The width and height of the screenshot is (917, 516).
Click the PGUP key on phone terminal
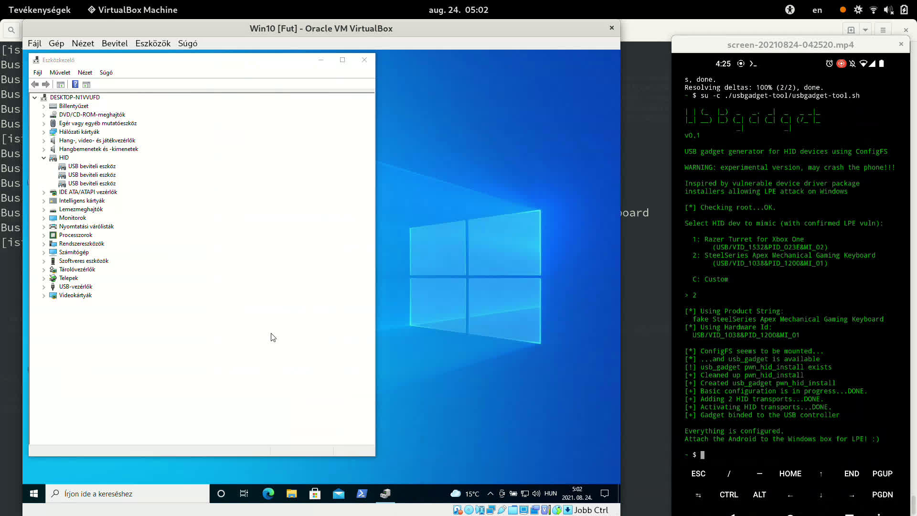[882, 473]
